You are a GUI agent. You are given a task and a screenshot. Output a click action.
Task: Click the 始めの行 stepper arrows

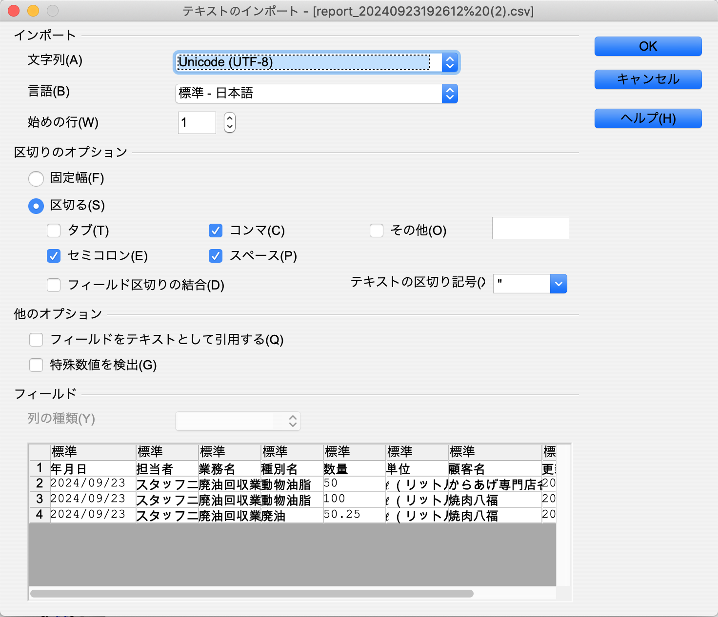click(x=230, y=122)
